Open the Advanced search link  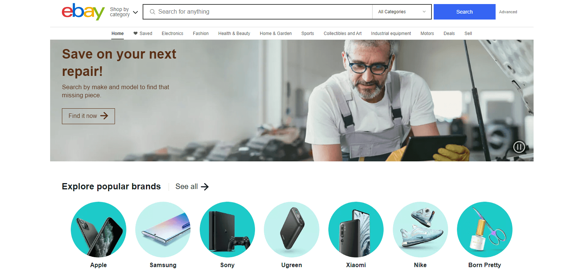(x=508, y=12)
